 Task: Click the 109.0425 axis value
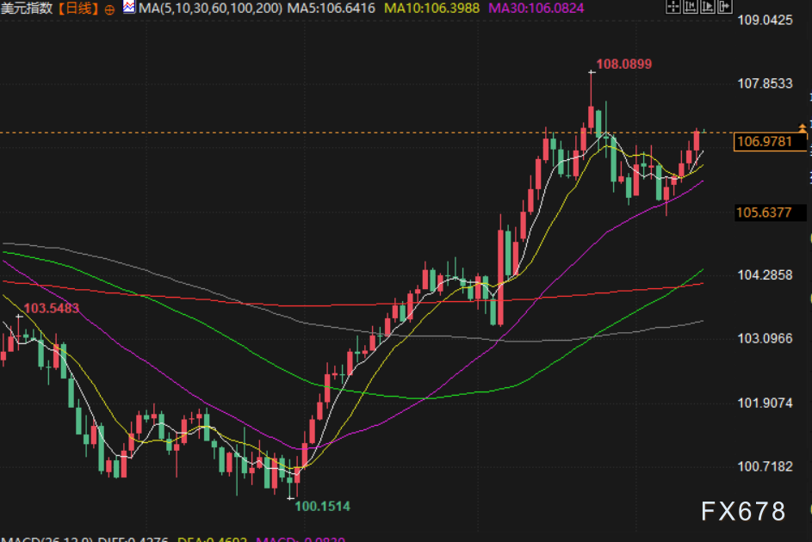click(765, 20)
